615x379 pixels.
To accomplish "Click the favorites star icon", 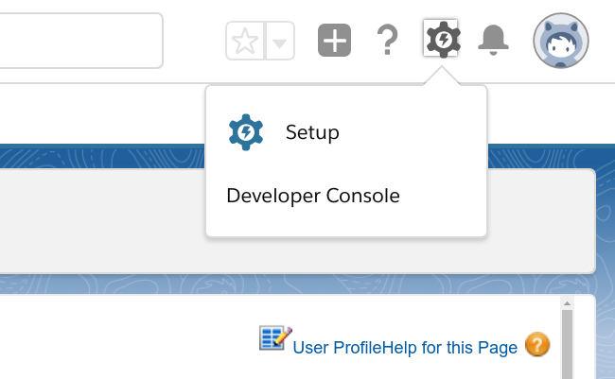I will click(x=246, y=41).
